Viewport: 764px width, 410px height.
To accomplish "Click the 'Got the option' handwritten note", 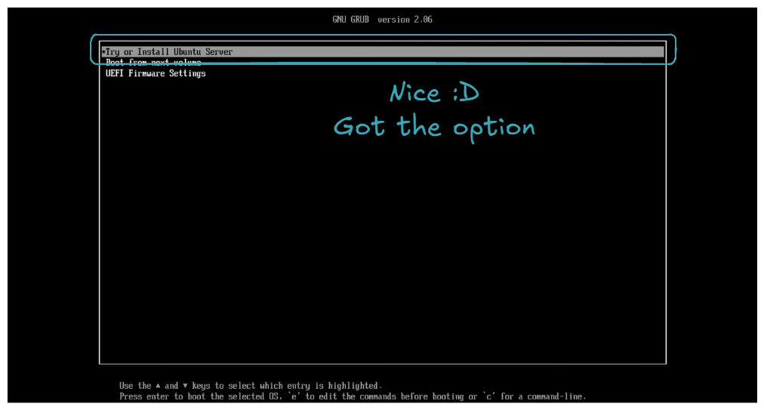I will tap(434, 126).
